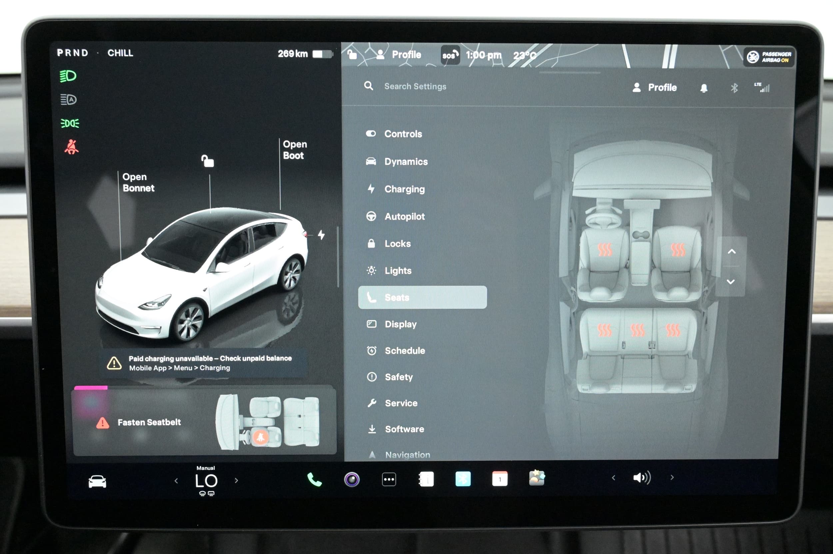Tap the LTE signal strength icon
833x554 pixels.
pos(762,87)
